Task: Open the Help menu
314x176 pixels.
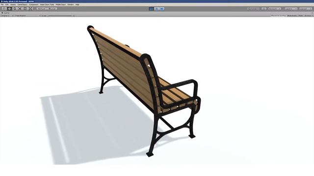Action: pos(78,4)
